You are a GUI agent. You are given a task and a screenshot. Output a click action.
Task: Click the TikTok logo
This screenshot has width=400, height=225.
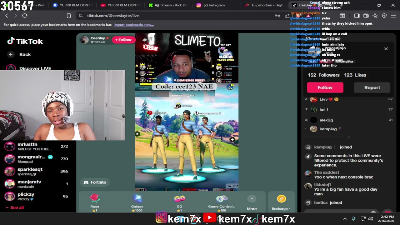[25, 41]
